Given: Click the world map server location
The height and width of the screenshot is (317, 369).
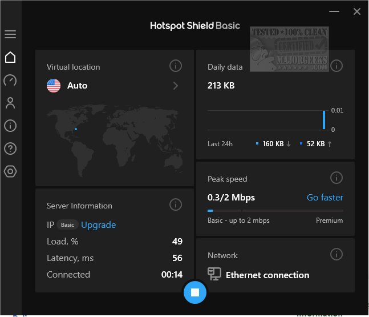Looking at the screenshot, I should coord(76,129).
